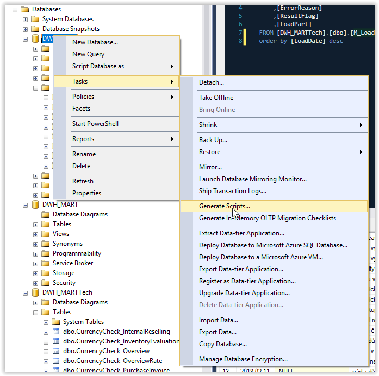This screenshot has width=379, height=376.
Task: Open the Restore submenu
Action: click(274, 152)
